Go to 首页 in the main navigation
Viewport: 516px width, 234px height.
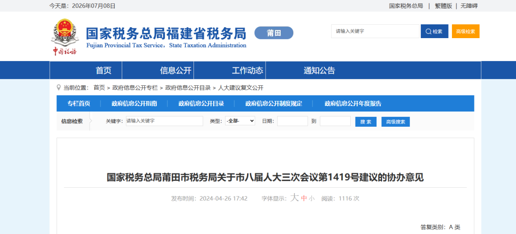(x=104, y=70)
